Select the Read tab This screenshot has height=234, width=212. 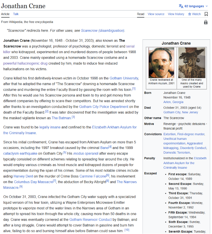click(141, 14)
